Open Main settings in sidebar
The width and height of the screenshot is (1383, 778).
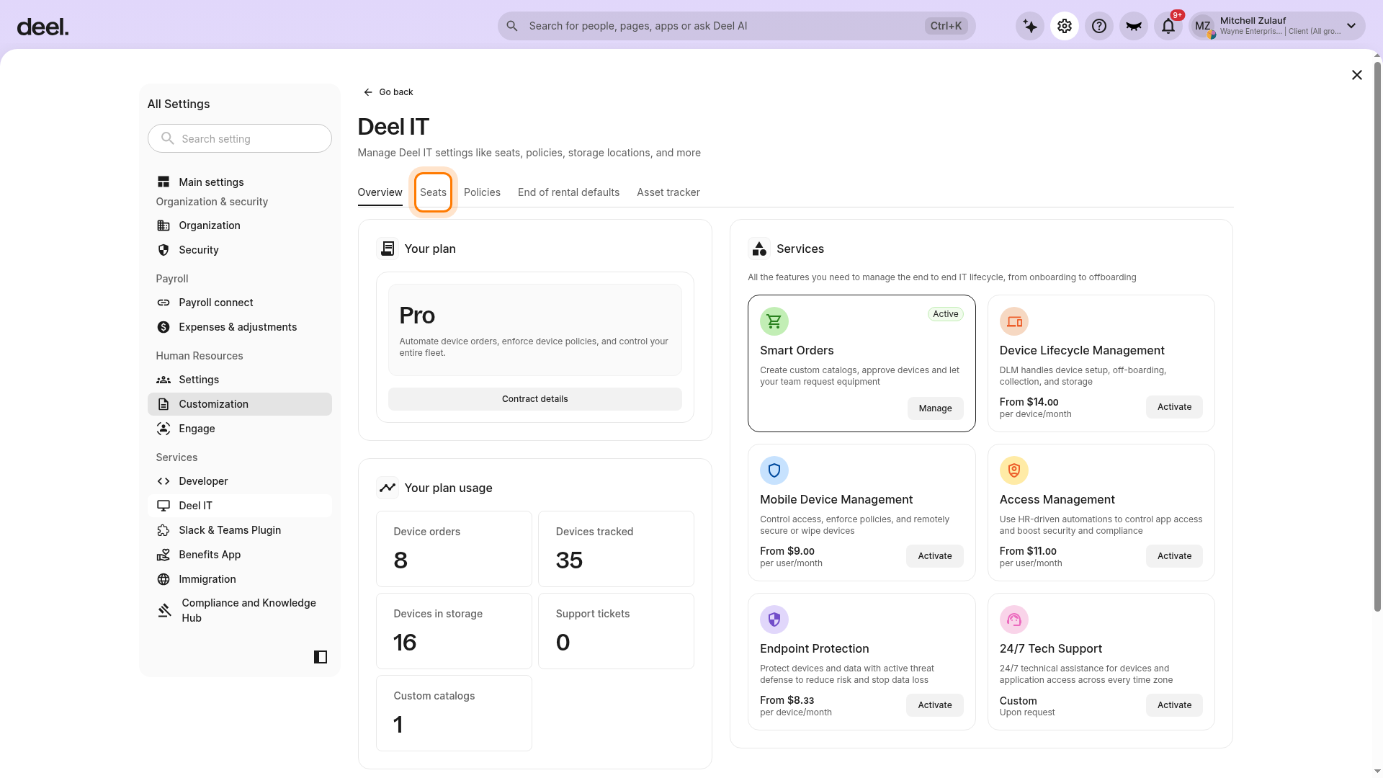240,182
